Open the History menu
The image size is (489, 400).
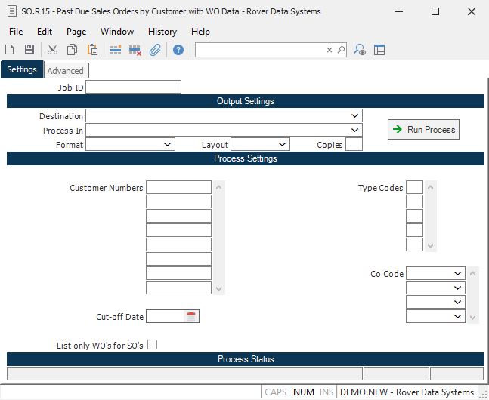click(x=162, y=32)
